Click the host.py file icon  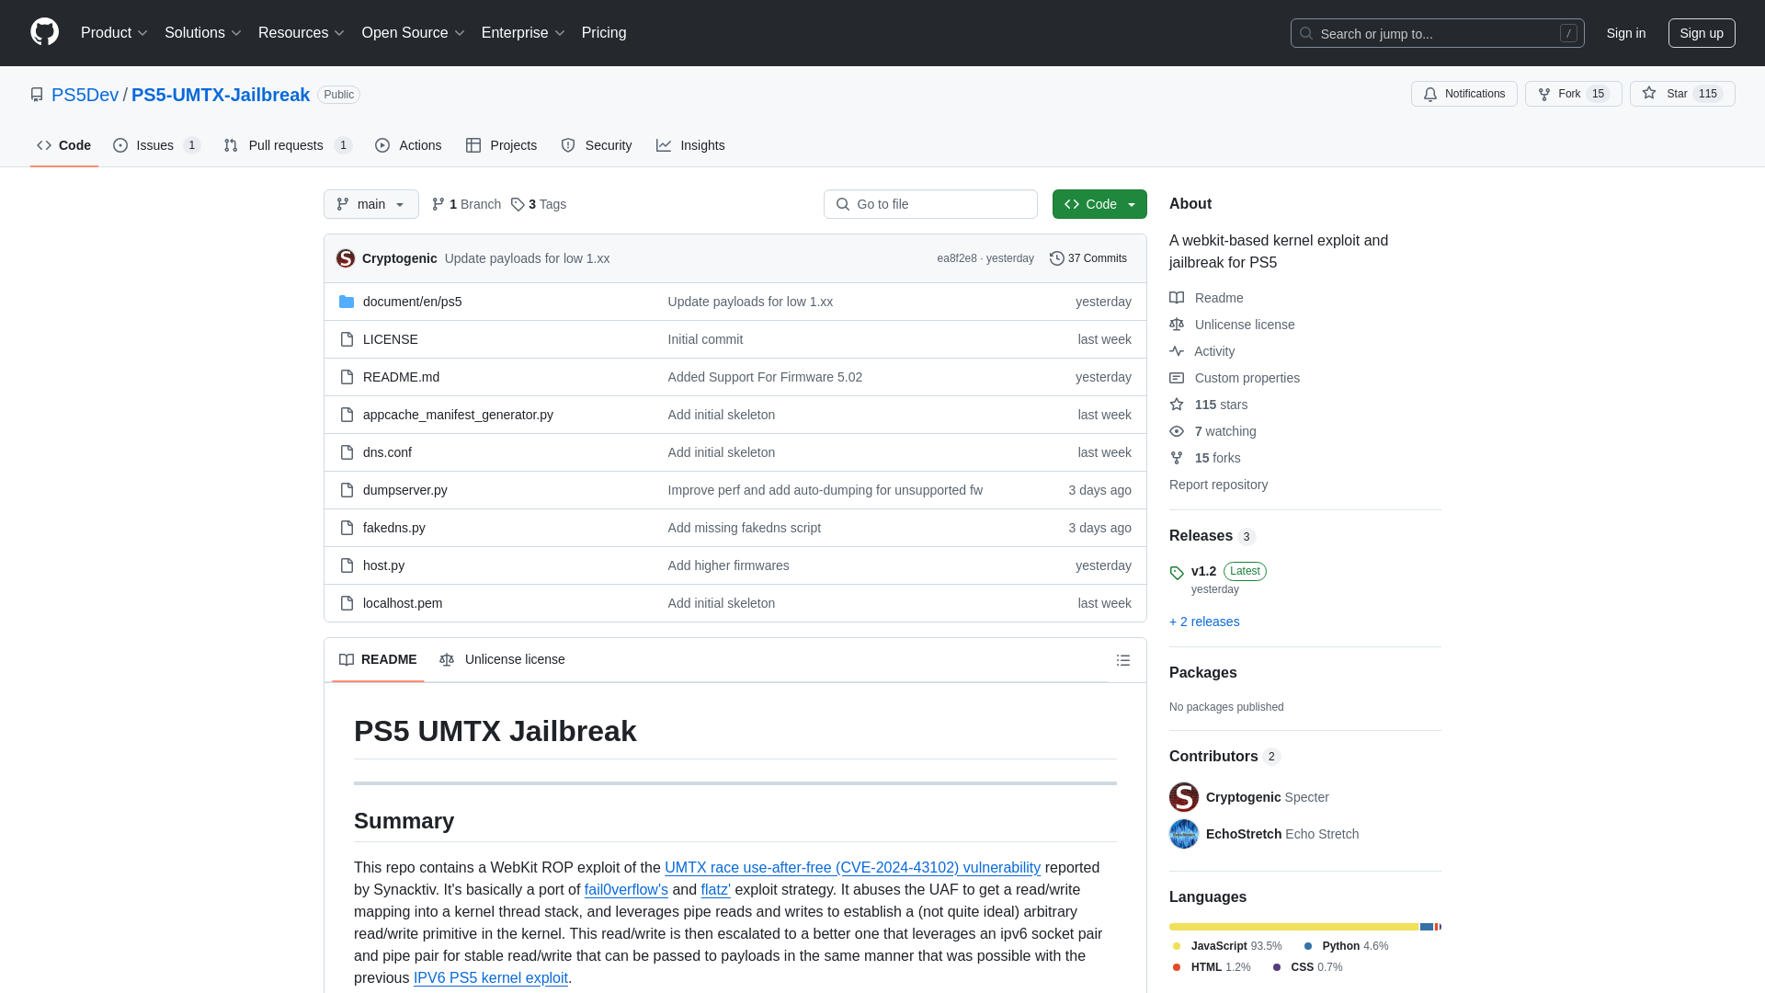tap(347, 565)
